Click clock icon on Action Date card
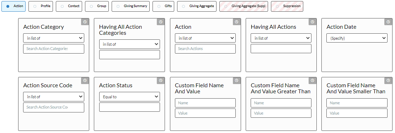 point(388,22)
